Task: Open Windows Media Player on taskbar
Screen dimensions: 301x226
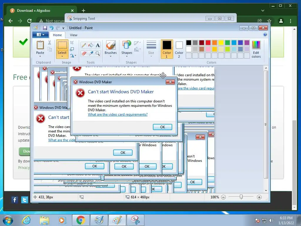Action: pos(62,220)
